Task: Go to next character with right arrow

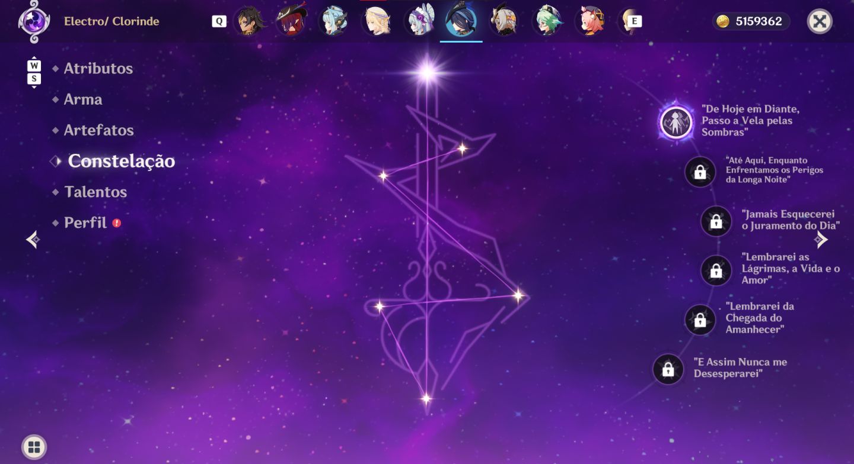Action: click(x=821, y=239)
